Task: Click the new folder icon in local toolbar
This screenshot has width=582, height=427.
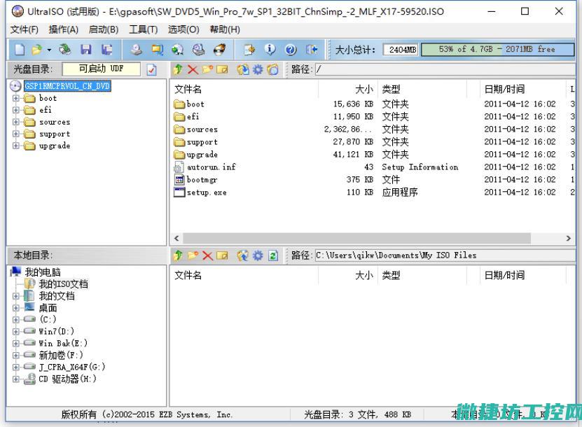Action: (x=193, y=255)
